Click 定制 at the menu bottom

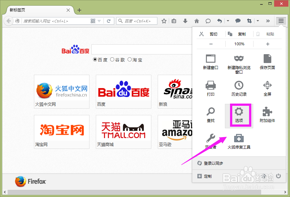point(208,176)
